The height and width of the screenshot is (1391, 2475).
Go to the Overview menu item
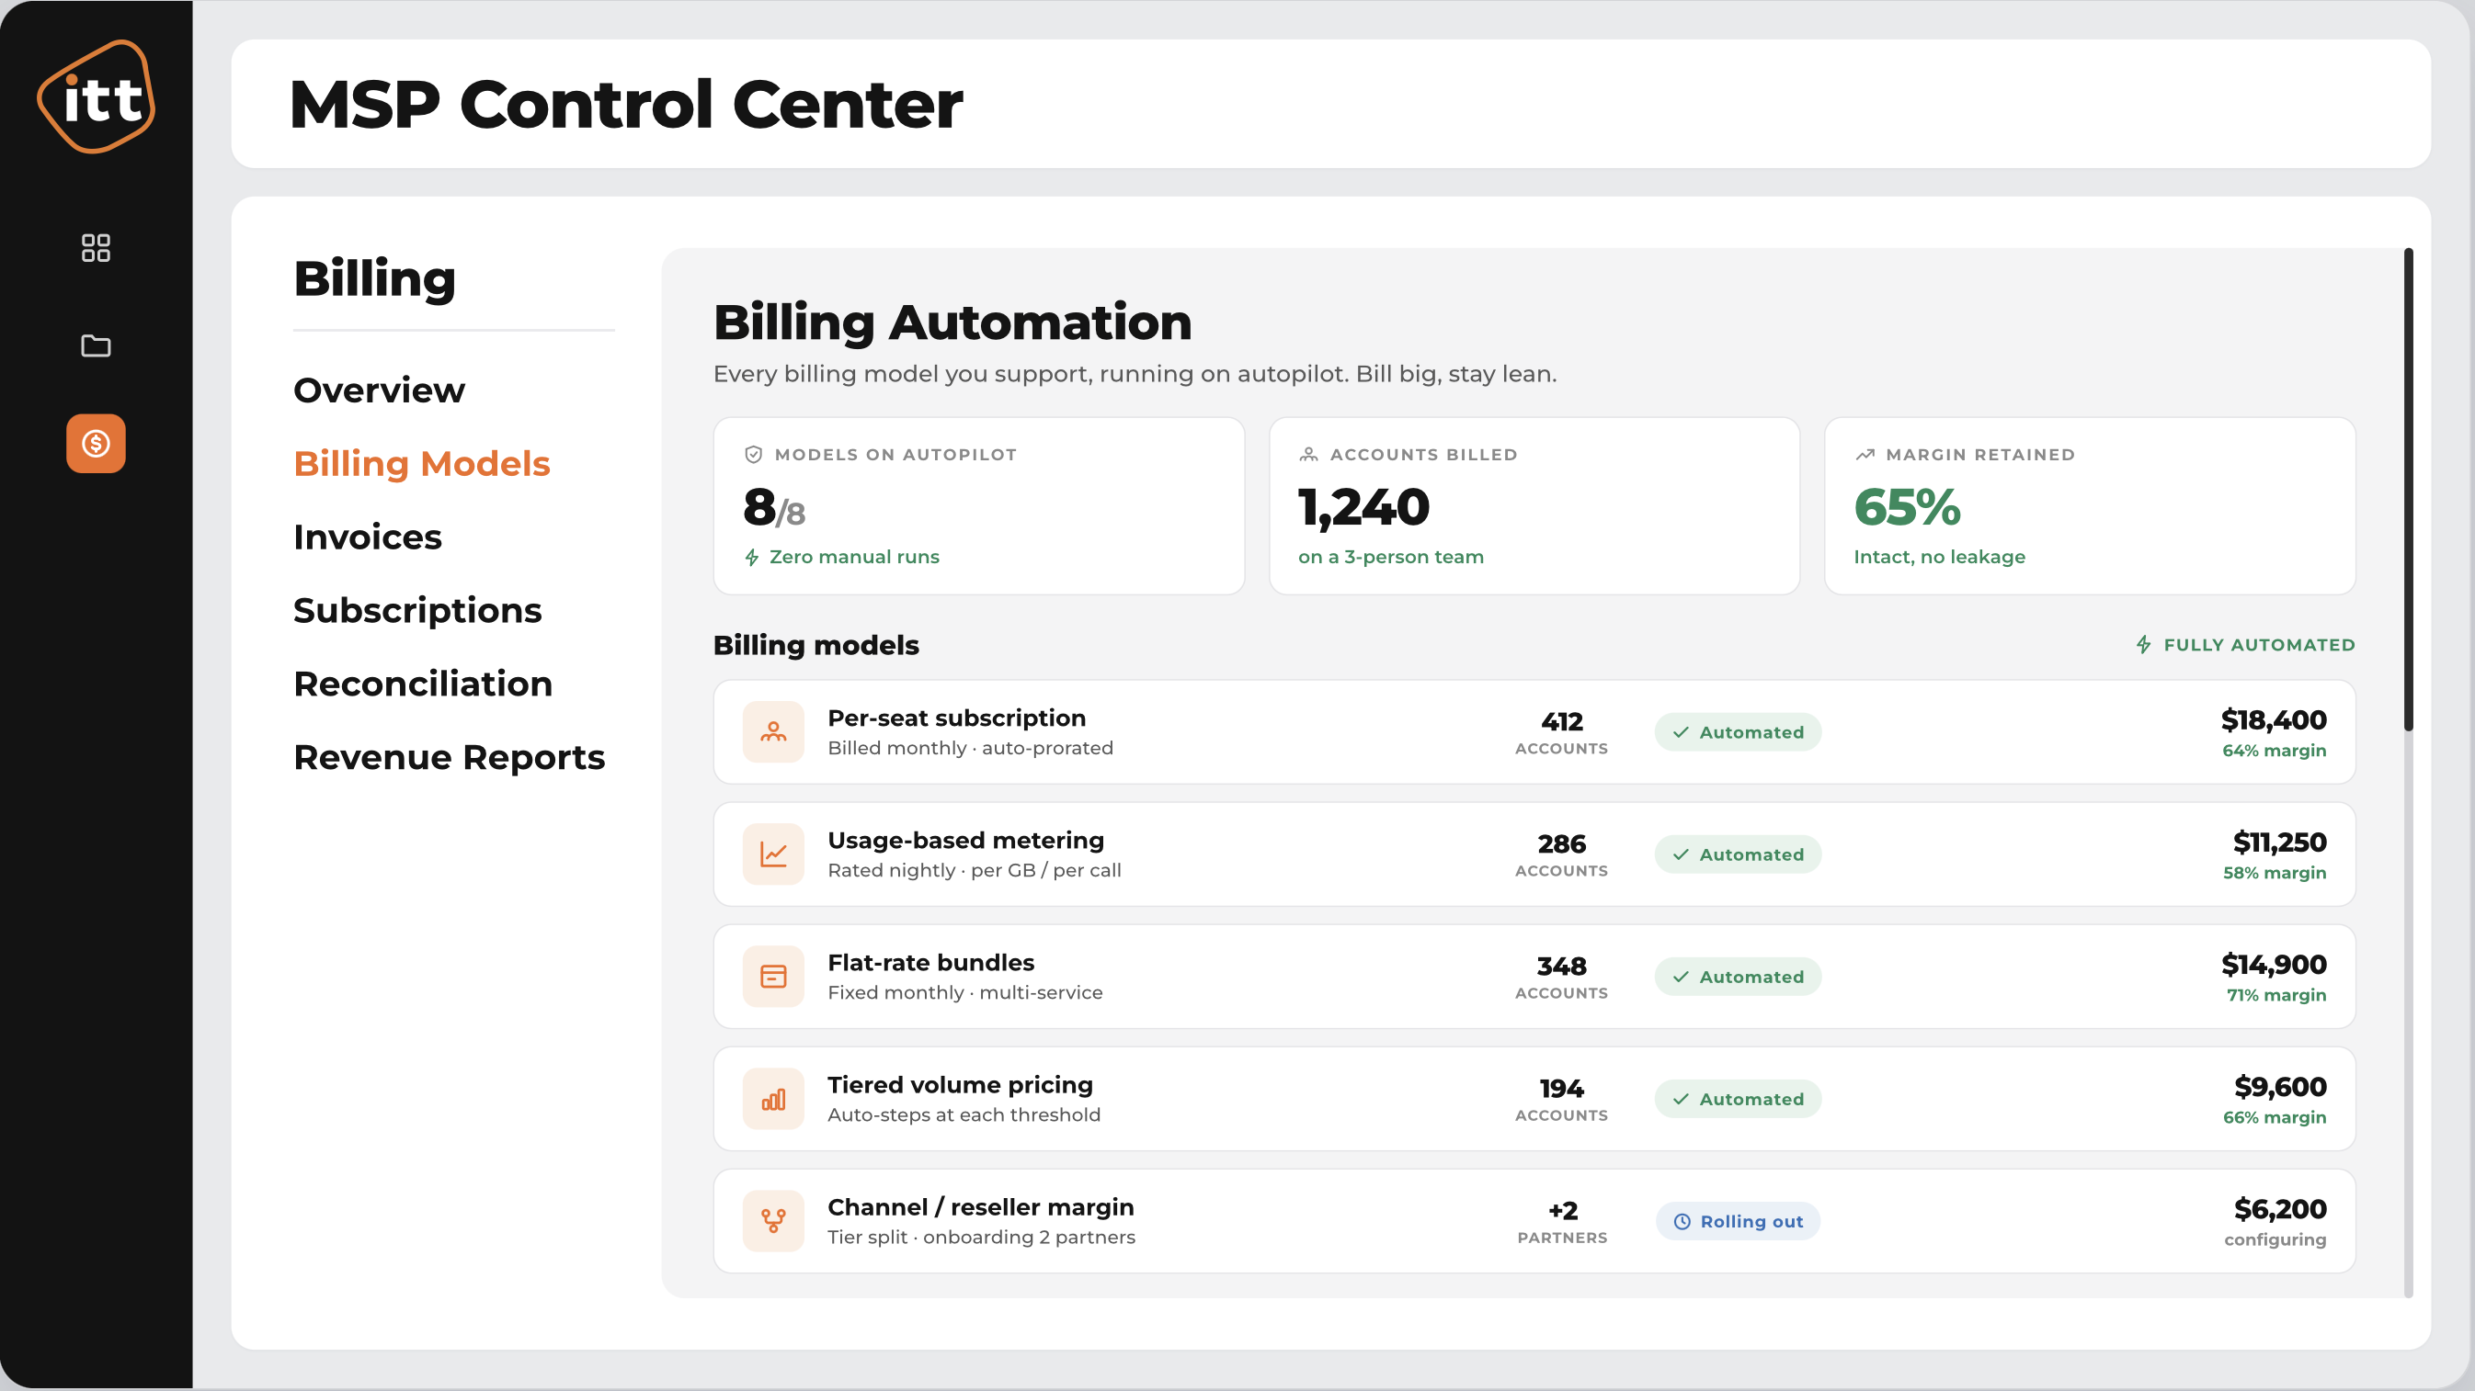point(380,390)
